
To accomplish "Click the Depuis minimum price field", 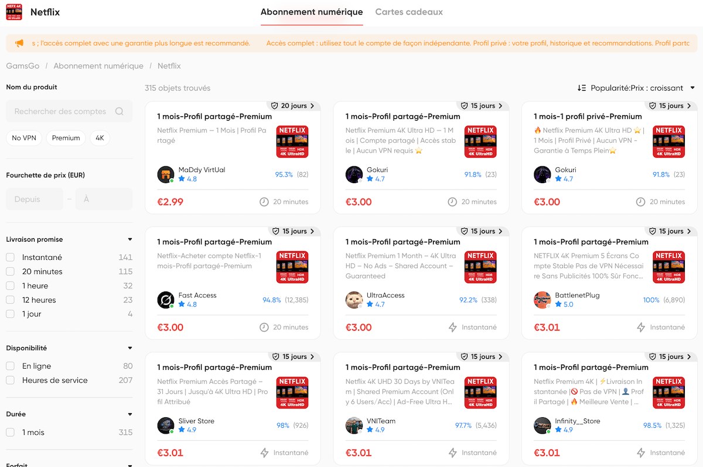I will [35, 200].
